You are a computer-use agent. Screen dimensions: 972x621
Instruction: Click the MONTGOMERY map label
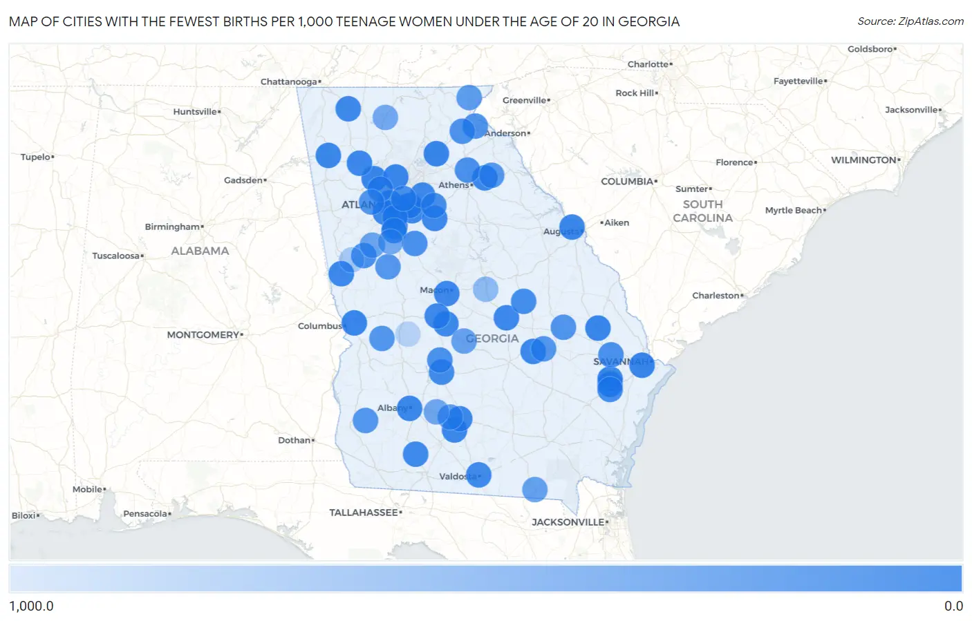(x=203, y=334)
